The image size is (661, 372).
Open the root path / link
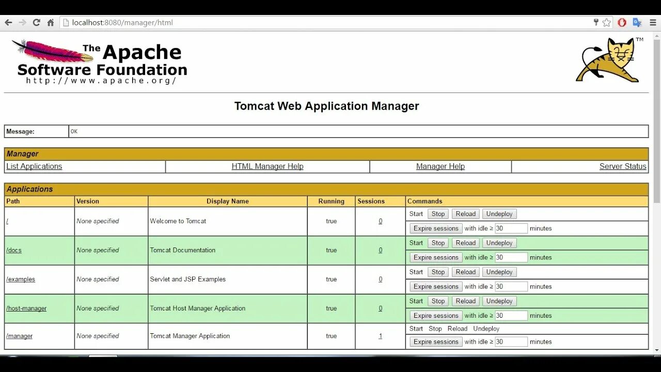coord(7,221)
